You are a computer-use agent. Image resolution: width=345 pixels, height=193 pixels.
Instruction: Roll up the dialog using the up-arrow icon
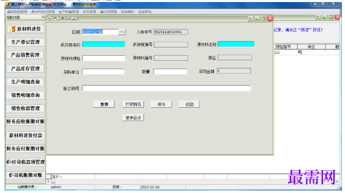pos(250,18)
